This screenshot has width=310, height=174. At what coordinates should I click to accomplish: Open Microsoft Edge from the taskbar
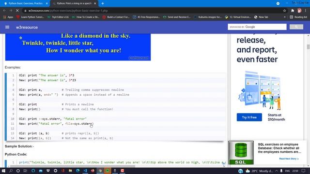tap(77, 171)
